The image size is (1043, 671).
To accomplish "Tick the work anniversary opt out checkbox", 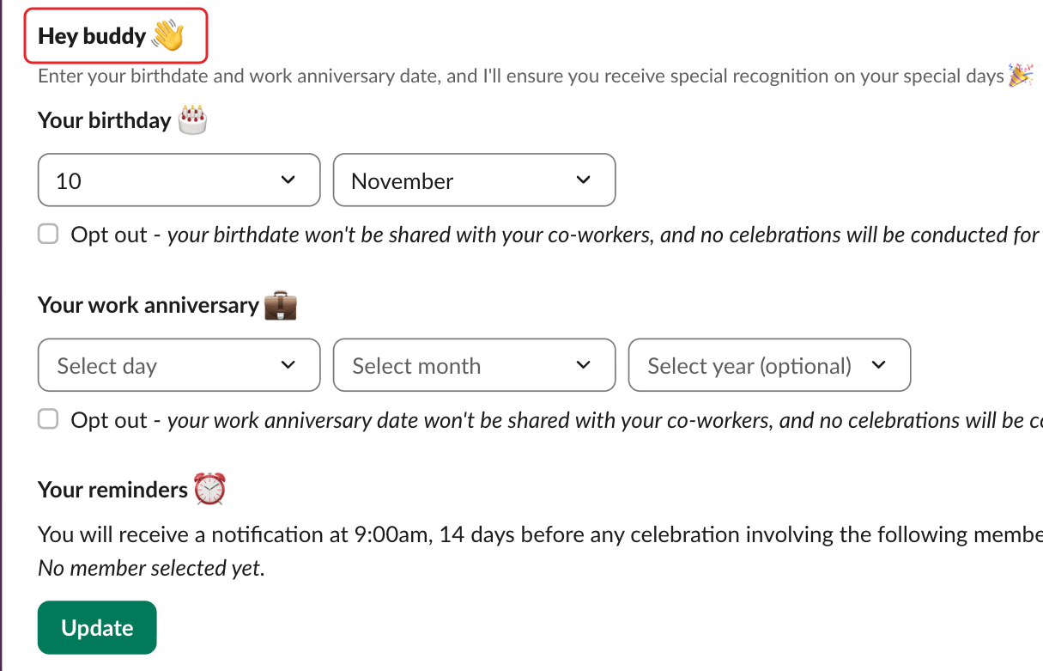I will tap(48, 419).
